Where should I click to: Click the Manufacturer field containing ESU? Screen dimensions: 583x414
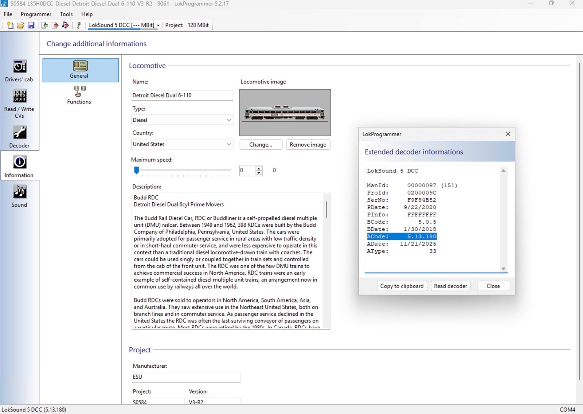186,377
